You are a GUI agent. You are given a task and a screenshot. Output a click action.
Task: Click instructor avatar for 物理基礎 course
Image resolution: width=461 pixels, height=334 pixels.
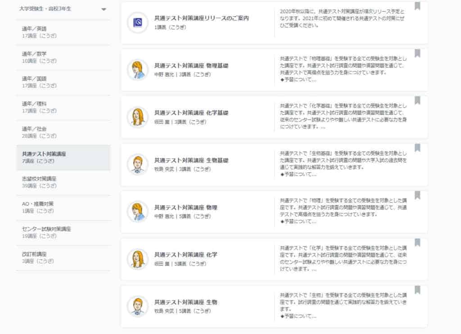137,70
